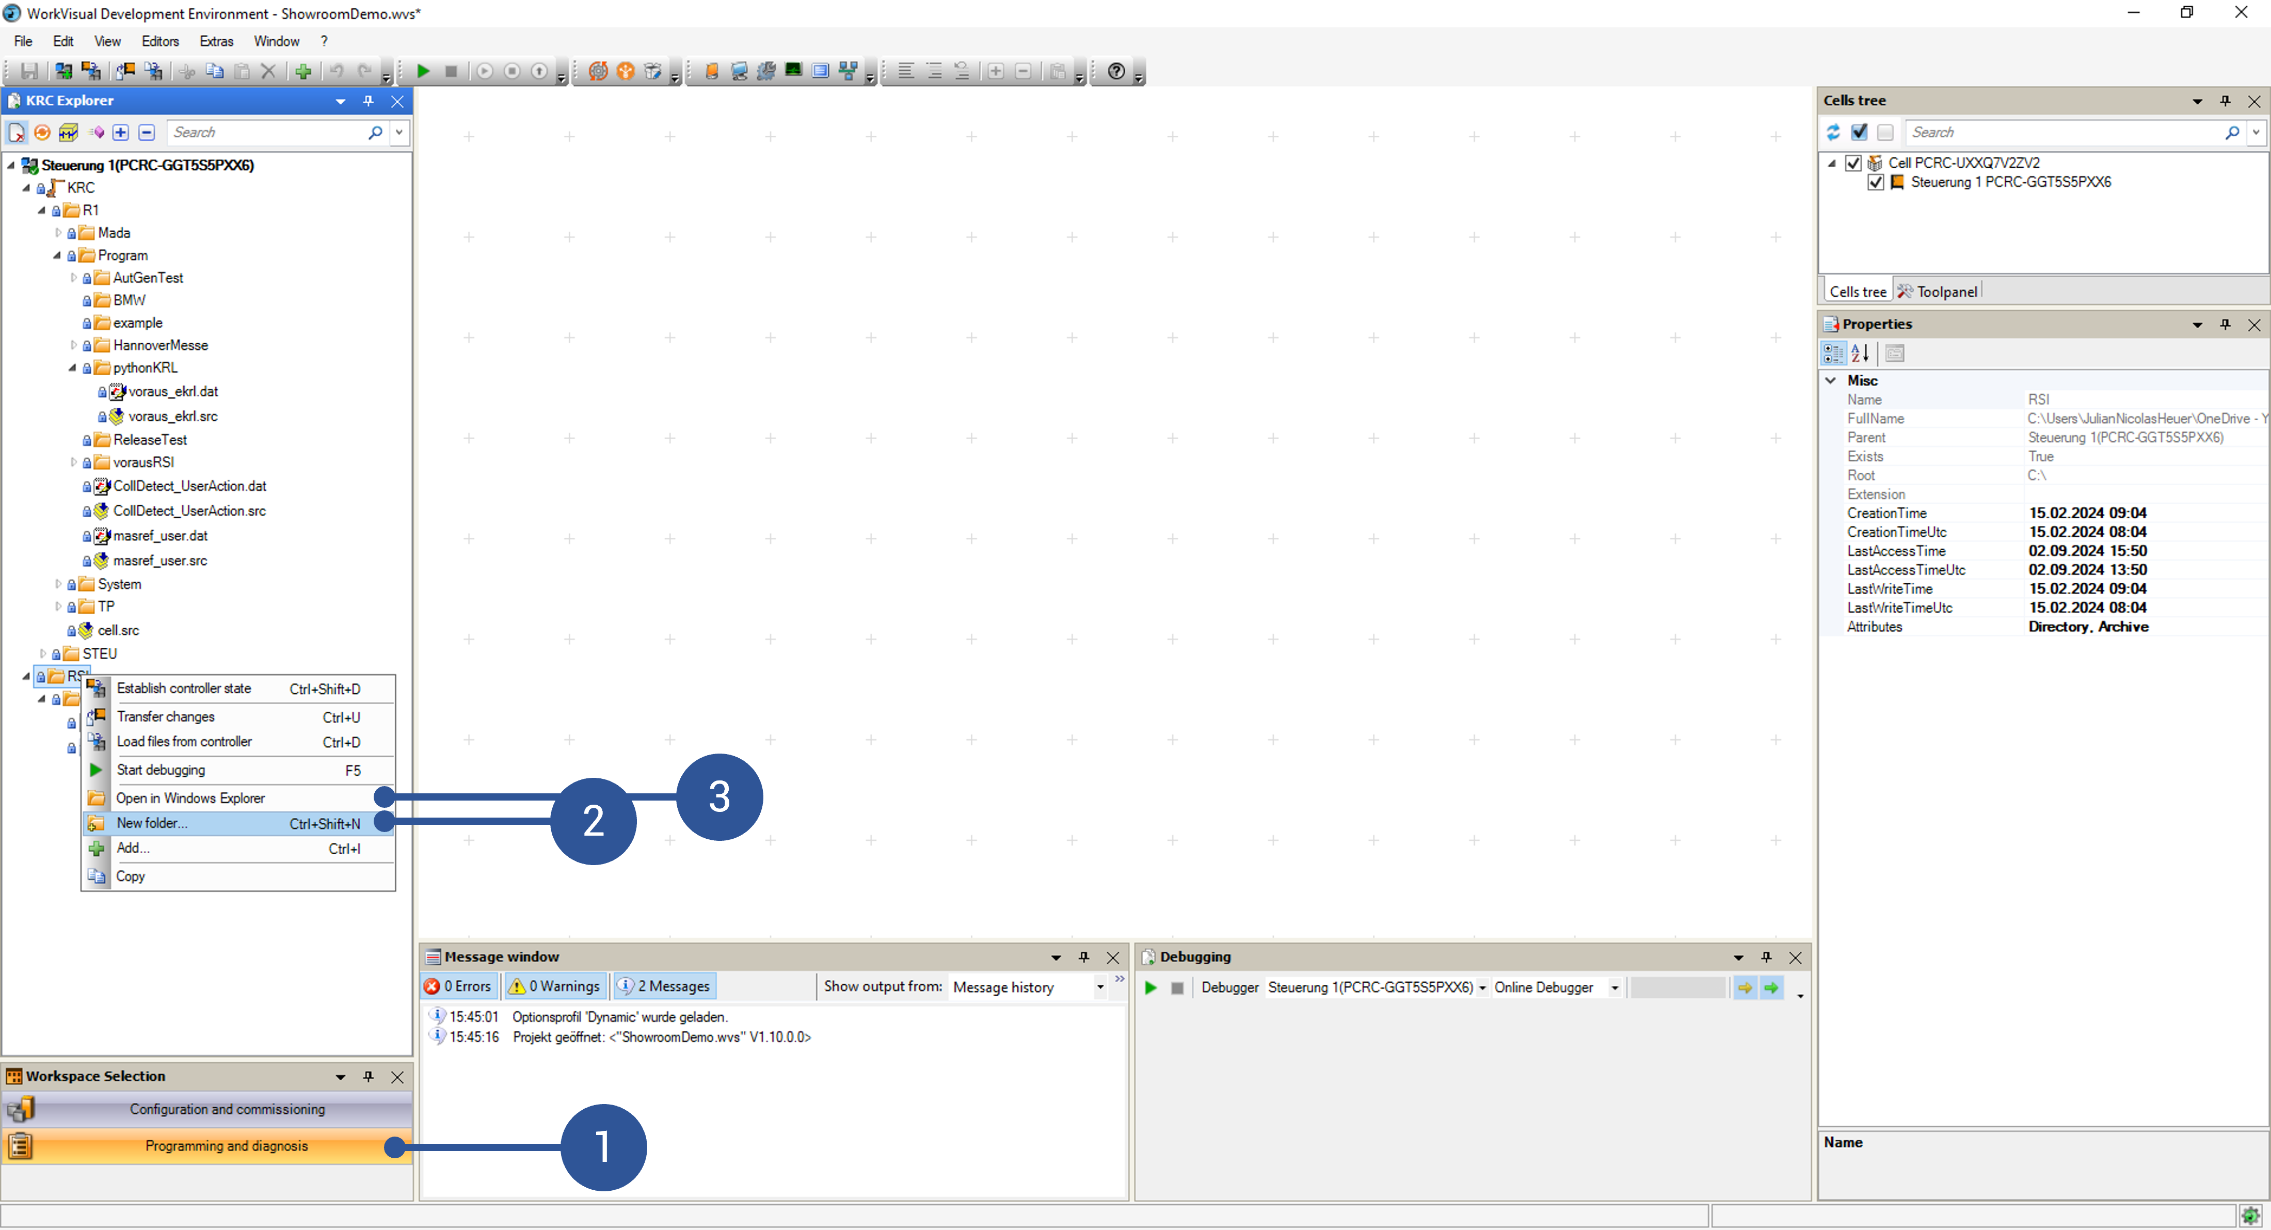The width and height of the screenshot is (2271, 1230).
Task: Open the Message history output dropdown
Action: (1100, 987)
